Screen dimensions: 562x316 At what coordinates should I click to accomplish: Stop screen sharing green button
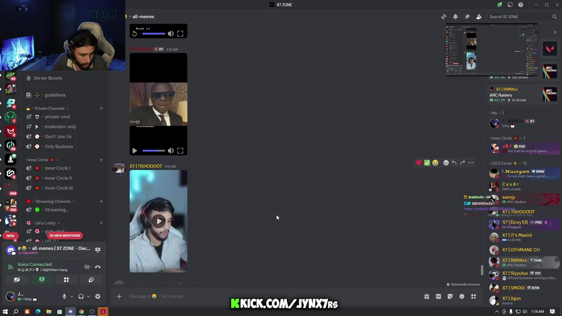[x=42, y=280]
